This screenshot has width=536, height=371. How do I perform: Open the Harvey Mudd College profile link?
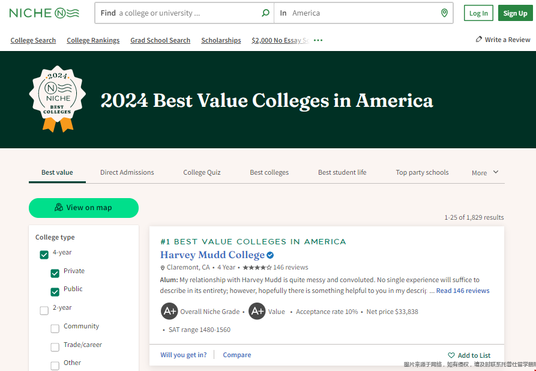[x=212, y=255]
